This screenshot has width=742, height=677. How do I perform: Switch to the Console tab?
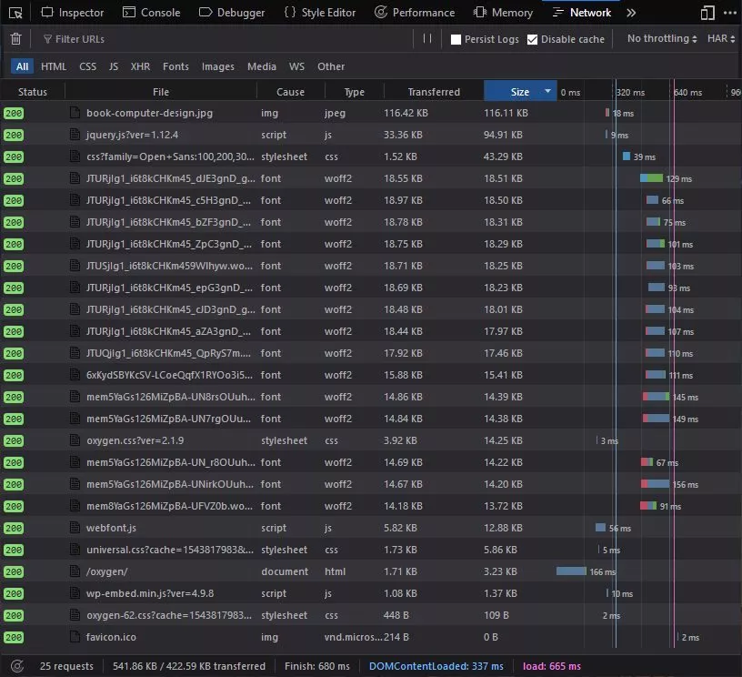click(151, 13)
